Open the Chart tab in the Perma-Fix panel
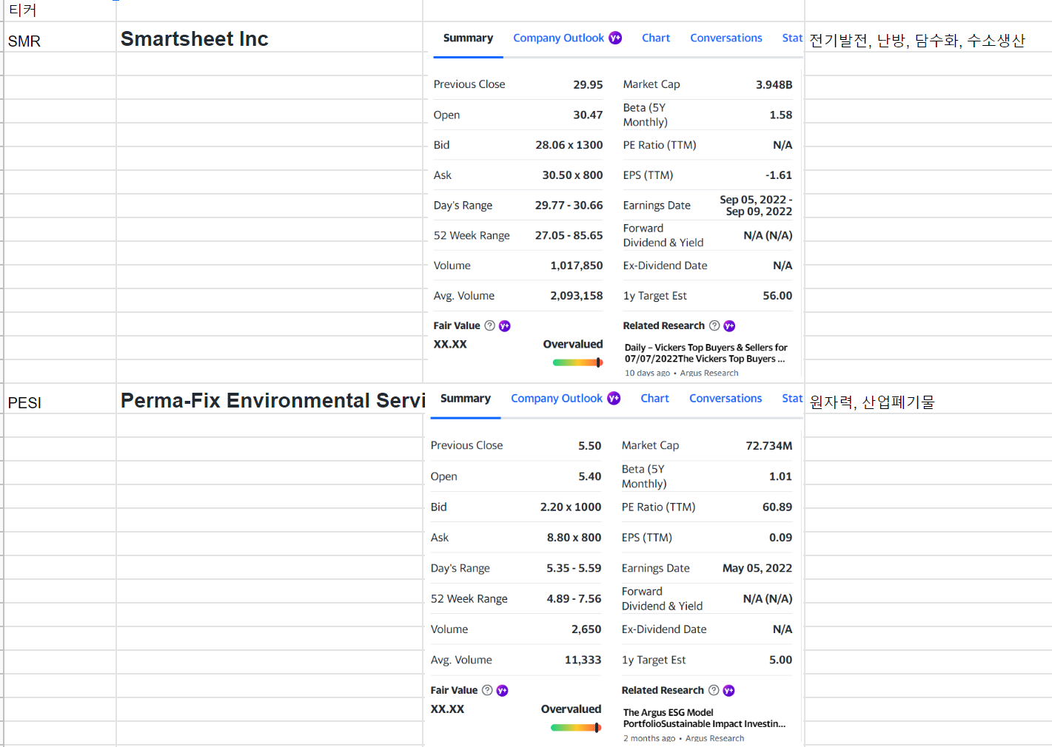 coord(655,398)
